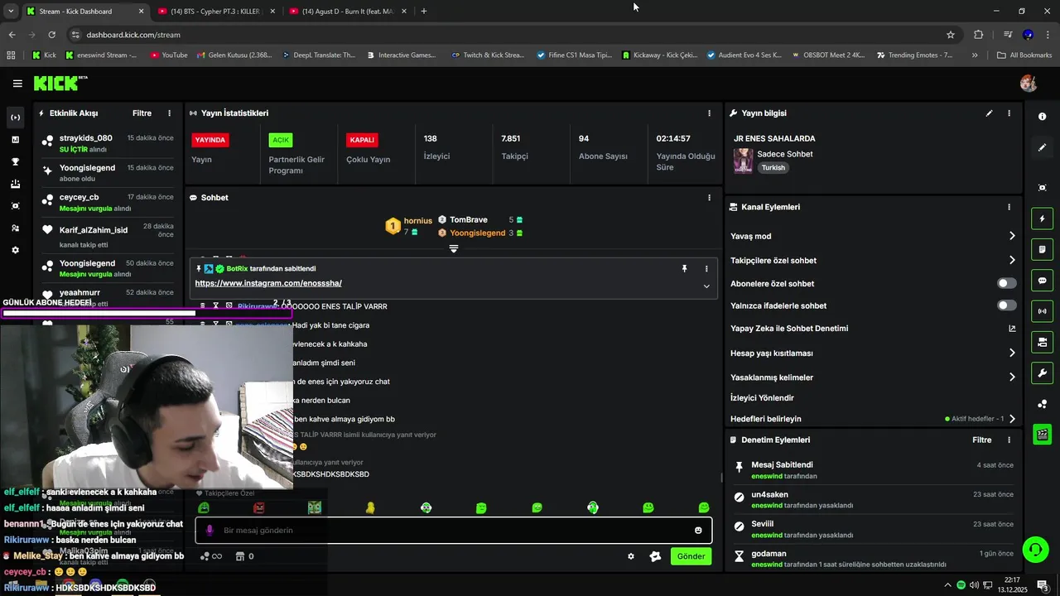Open the trophy icon in left sidebar

[15, 161]
